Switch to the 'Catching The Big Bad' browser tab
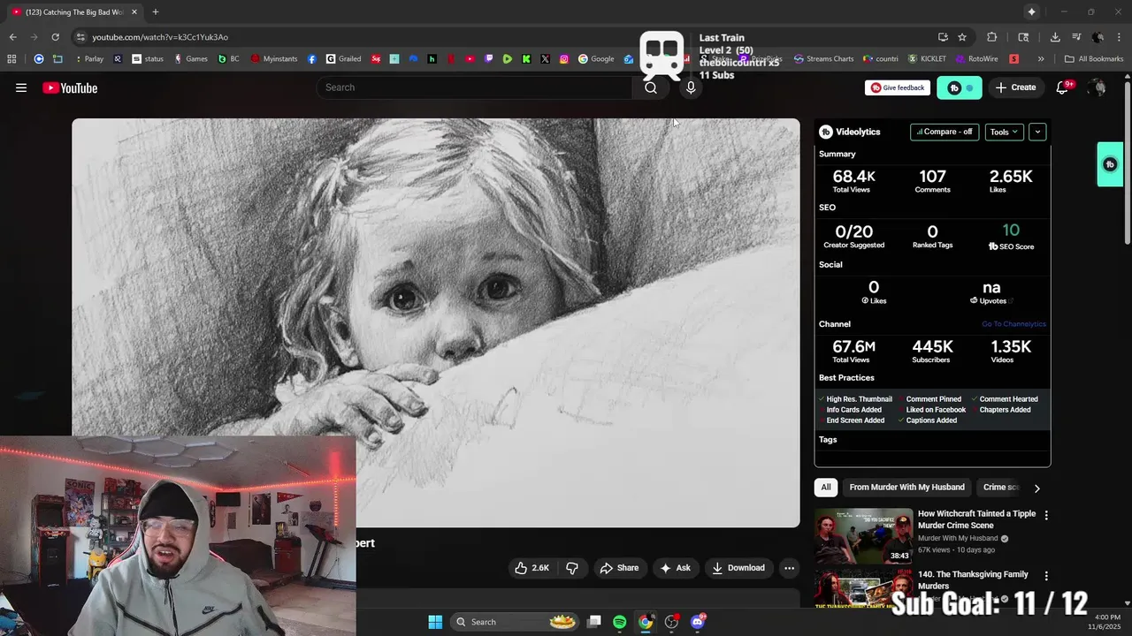Viewport: 1132px width, 636px height. click(75, 11)
